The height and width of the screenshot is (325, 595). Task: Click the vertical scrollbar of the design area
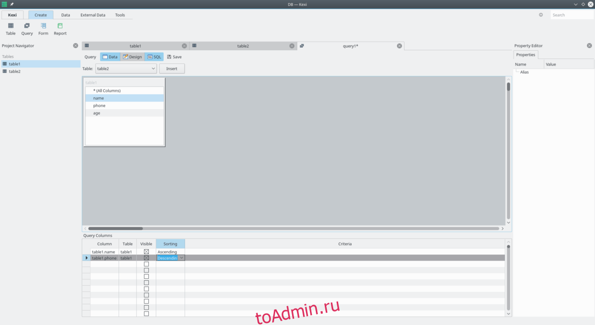click(x=508, y=151)
